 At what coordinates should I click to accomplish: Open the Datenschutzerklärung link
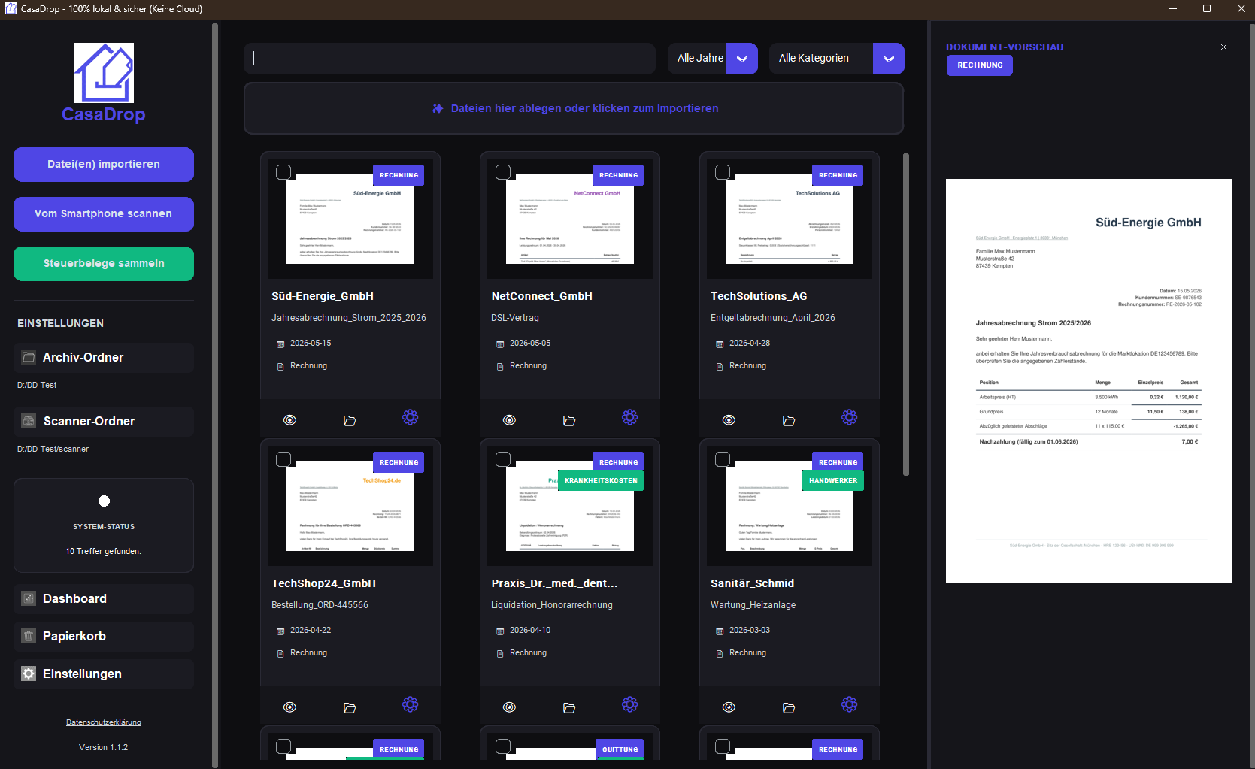(104, 722)
